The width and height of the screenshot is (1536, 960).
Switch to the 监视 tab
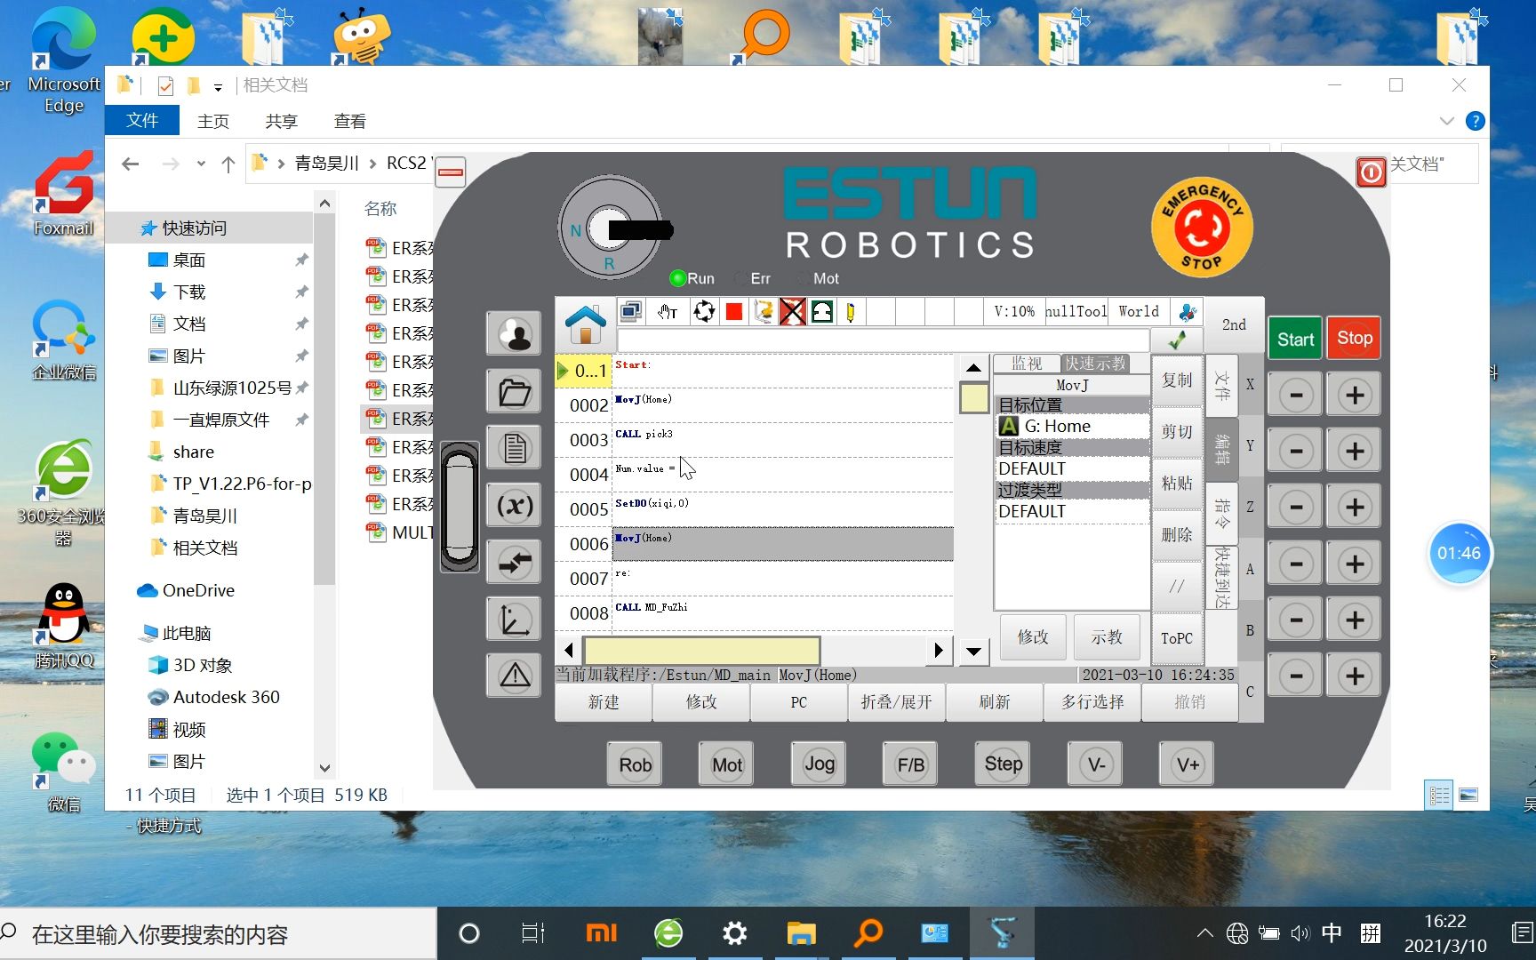1026,364
